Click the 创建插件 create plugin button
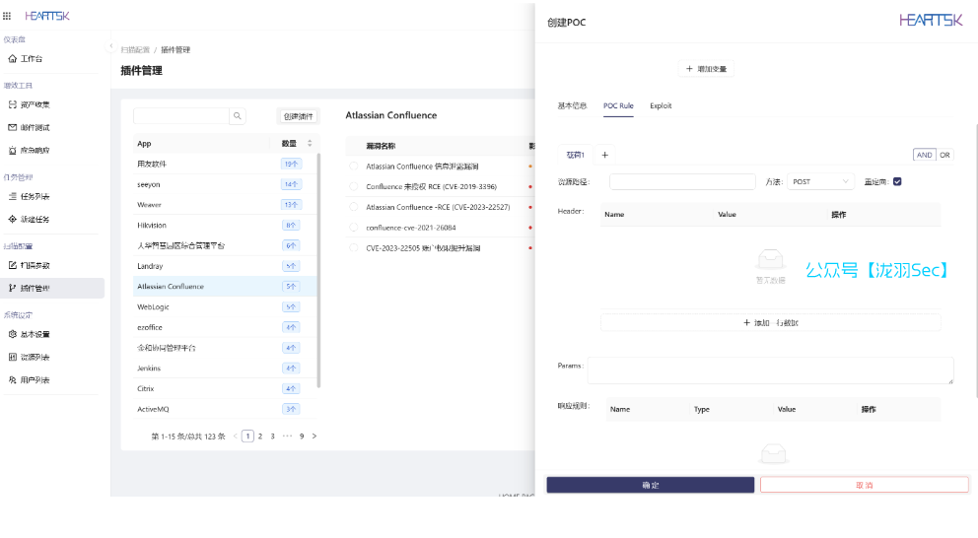The width and height of the screenshot is (978, 538). (298, 116)
